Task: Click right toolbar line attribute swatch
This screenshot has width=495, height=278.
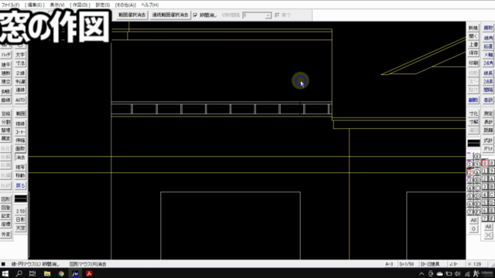Action: pos(473,143)
